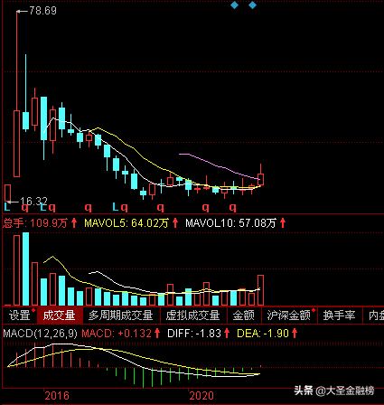Select the tallest cyan volume bar
Viewport: 384px width, 405px height.
(x=25, y=268)
